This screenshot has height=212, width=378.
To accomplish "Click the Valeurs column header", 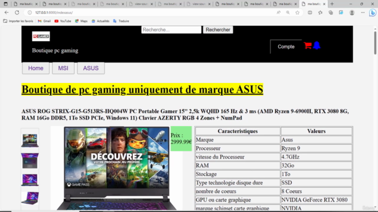I will [x=317, y=131].
